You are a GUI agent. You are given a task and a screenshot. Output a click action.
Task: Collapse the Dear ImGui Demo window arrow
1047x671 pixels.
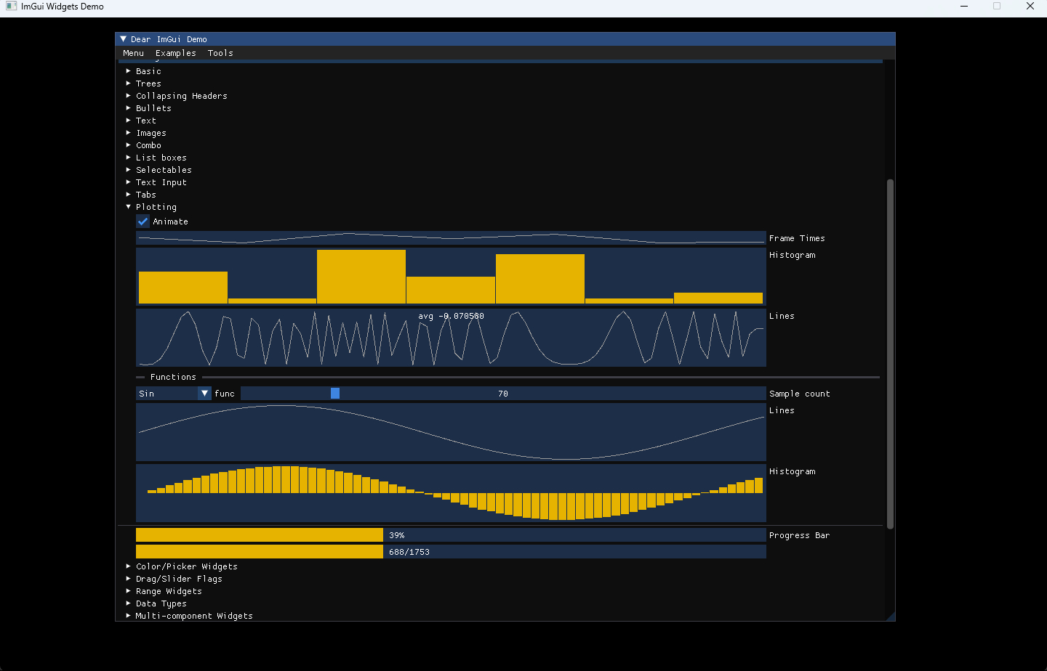(124, 39)
